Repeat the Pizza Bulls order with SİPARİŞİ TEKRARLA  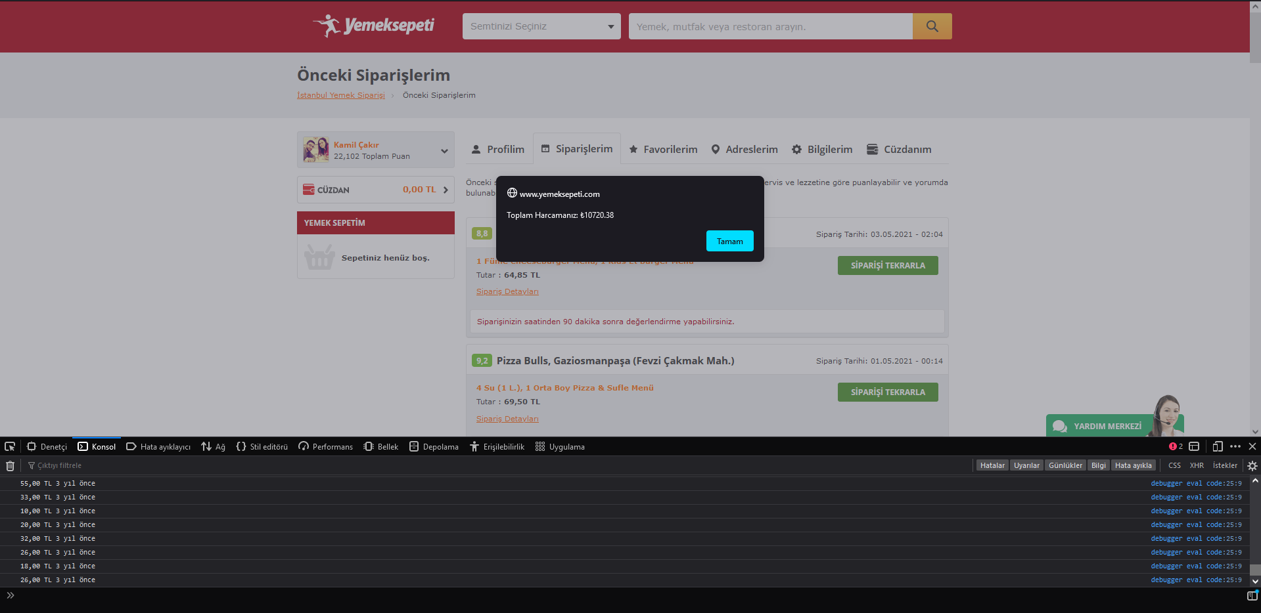pos(888,392)
